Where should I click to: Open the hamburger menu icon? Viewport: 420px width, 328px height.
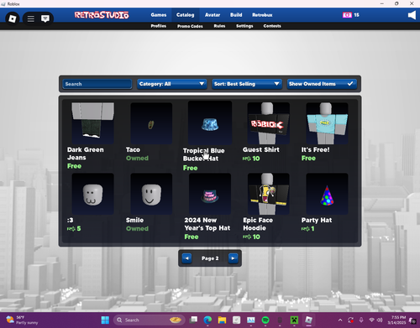pos(31,18)
